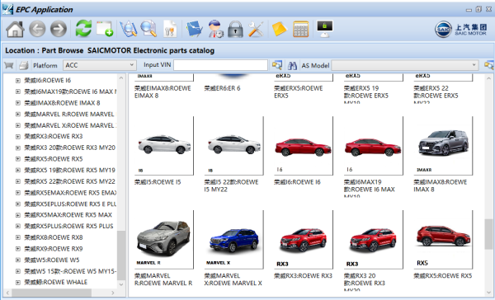Click the padlock icon
495x300 pixels.
(x=235, y=30)
